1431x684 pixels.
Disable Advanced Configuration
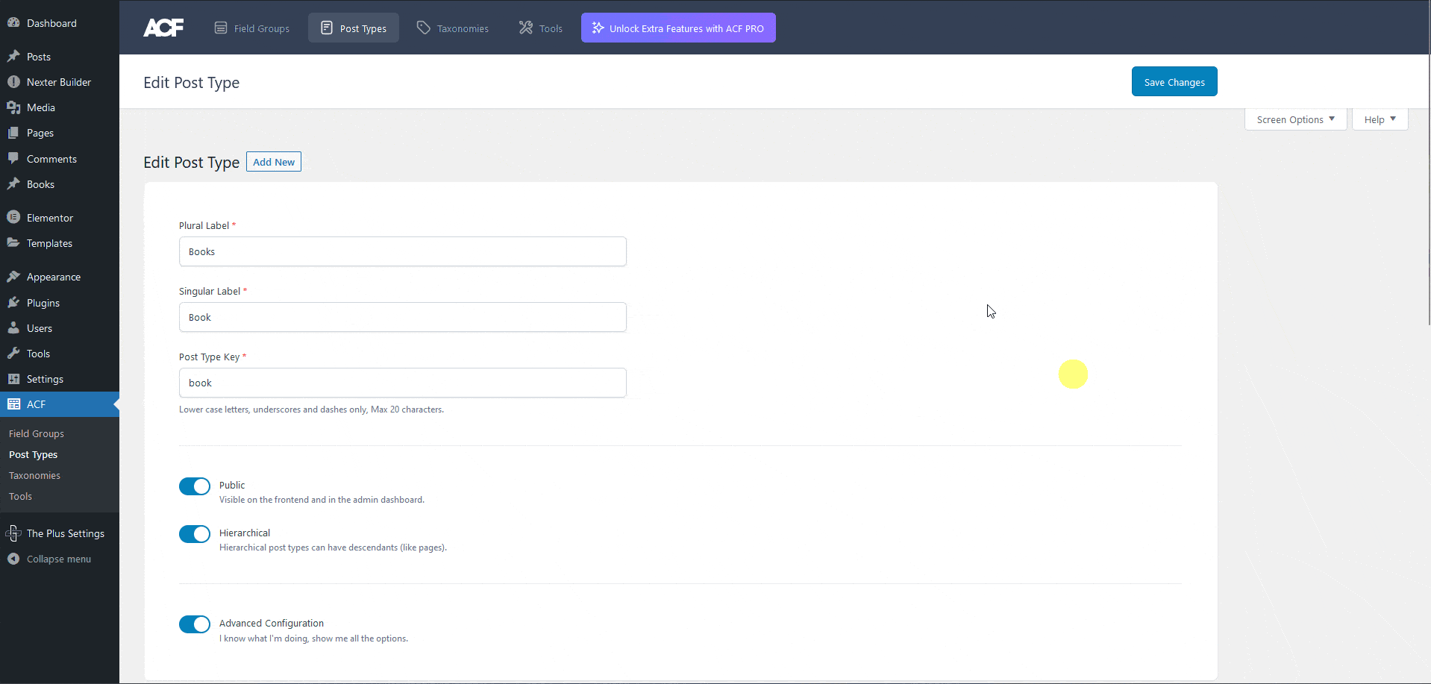(x=194, y=624)
